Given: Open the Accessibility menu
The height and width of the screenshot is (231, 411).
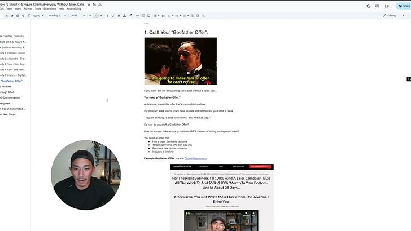Looking at the screenshot, I should coord(74,8).
